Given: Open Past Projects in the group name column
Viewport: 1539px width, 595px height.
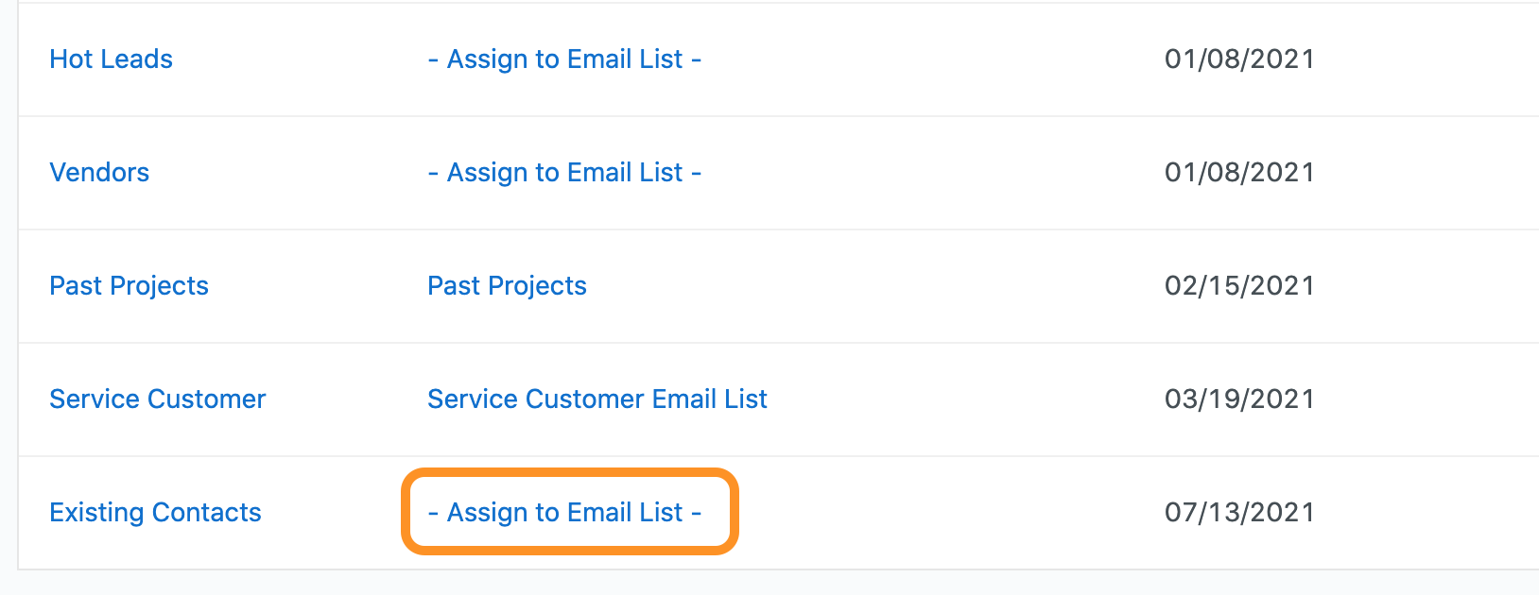Looking at the screenshot, I should coord(129,285).
